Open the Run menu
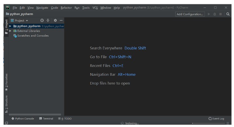Viewport: 234px width, 127px height. [x=77, y=8]
